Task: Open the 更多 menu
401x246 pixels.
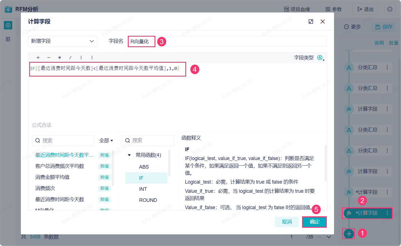Action: coord(352,27)
